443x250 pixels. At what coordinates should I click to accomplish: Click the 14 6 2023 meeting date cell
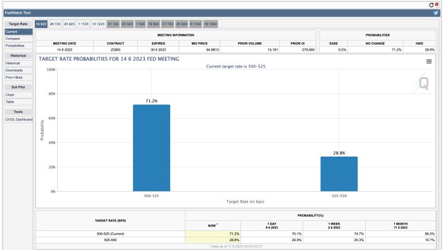(65, 50)
